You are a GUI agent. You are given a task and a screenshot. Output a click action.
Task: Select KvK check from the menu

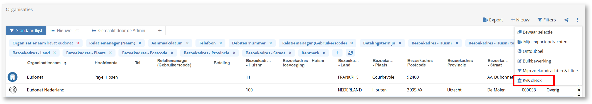point(532,80)
